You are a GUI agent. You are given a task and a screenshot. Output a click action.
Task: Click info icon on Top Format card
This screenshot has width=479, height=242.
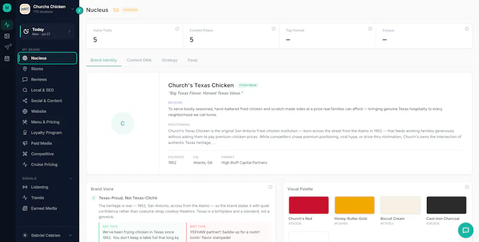pyautogui.click(x=370, y=29)
